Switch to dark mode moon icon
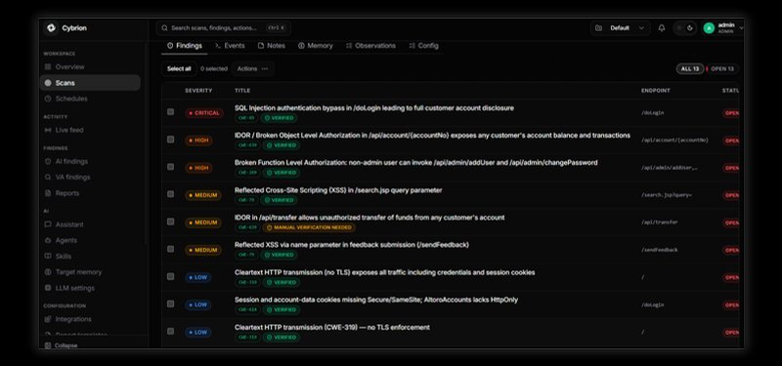Image resolution: width=782 pixels, height=366 pixels. [690, 28]
